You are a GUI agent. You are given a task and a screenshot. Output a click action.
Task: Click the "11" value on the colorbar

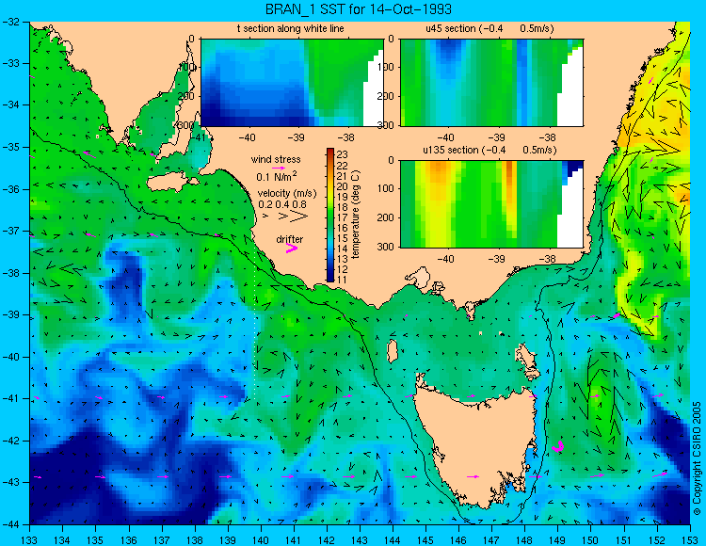tap(343, 280)
